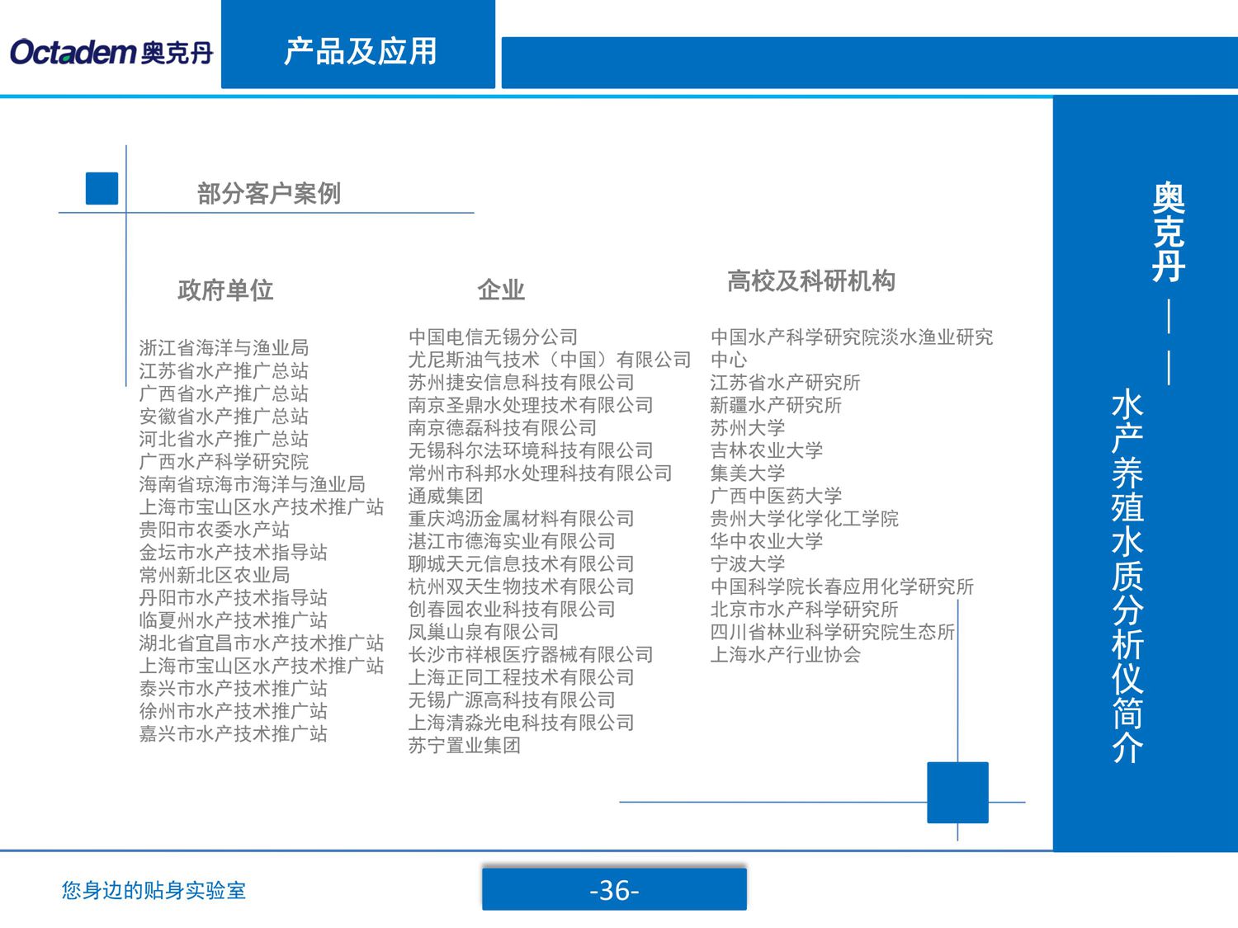Click the entry 常州市科邦水处理科技有限公司
Image resolution: width=1238 pixels, height=928 pixels.
(x=541, y=473)
